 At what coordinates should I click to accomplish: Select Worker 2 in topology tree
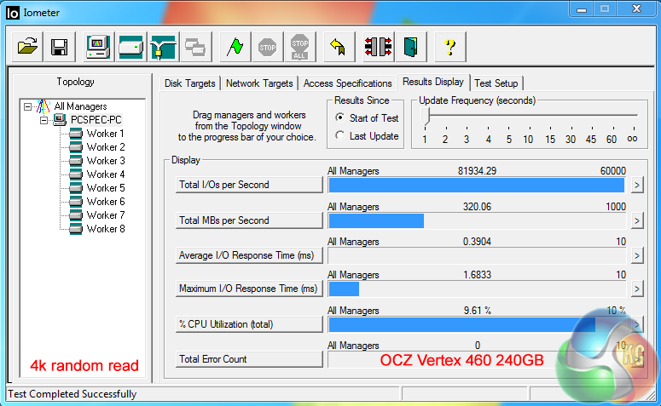[106, 147]
